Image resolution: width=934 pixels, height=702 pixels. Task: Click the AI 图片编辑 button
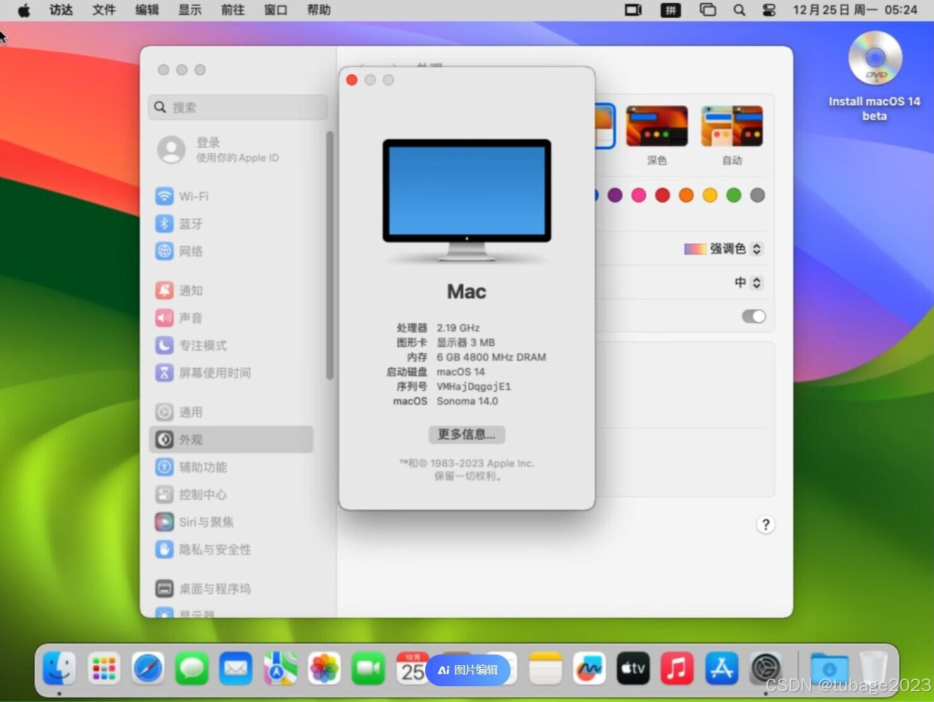(468, 670)
